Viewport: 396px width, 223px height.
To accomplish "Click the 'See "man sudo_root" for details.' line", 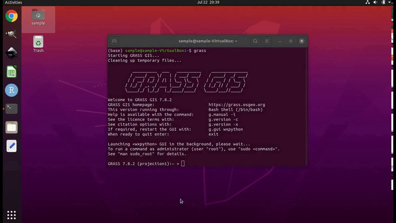I will pyautogui.click(x=147, y=154).
